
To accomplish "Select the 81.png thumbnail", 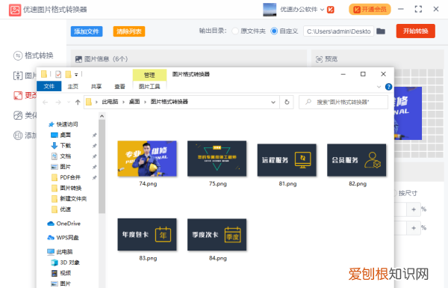I will click(x=287, y=160).
